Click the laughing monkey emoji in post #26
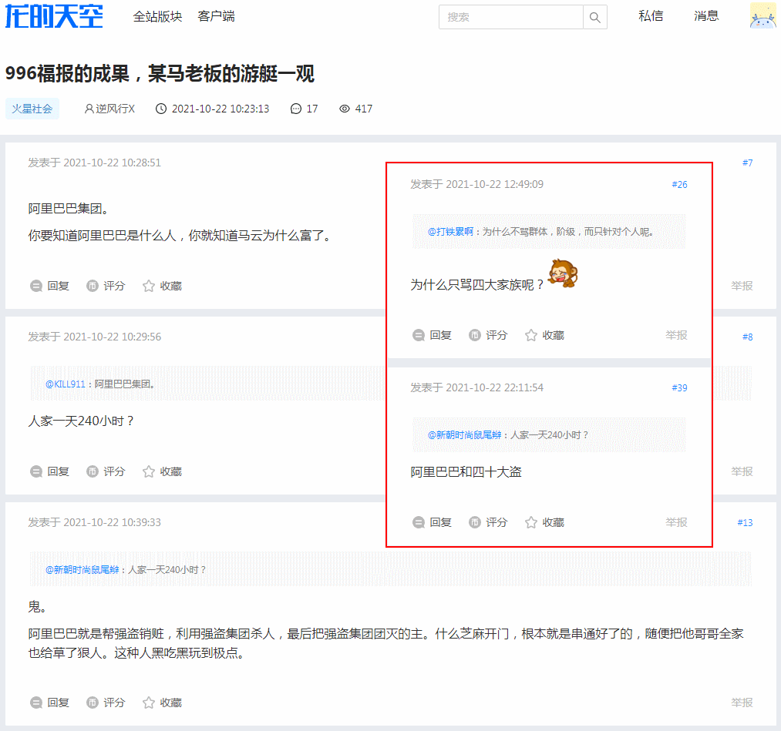Screen dimensions: 781x731 click(x=564, y=273)
